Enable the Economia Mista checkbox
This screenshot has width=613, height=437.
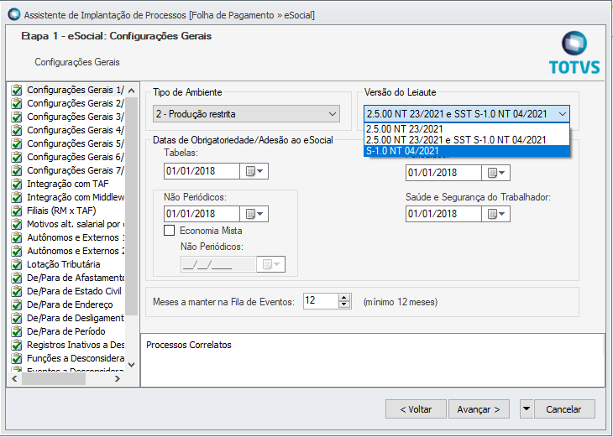169,231
